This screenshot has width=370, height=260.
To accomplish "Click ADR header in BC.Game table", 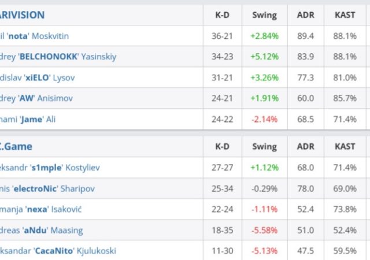I will point(305,147).
